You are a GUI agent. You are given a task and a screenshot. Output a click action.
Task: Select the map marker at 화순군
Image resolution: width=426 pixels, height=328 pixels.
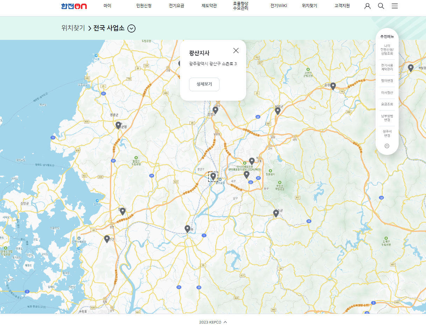276,213
